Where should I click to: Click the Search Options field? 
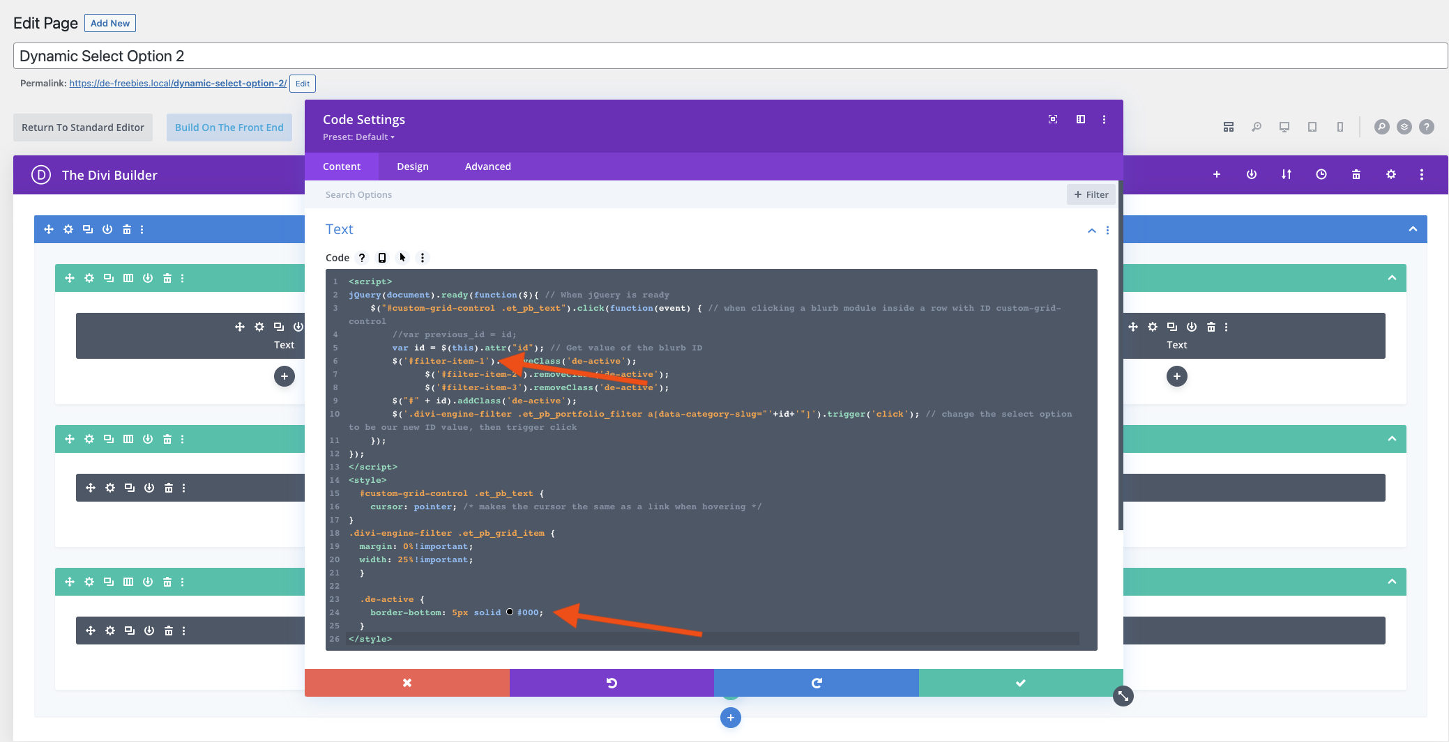tap(685, 194)
